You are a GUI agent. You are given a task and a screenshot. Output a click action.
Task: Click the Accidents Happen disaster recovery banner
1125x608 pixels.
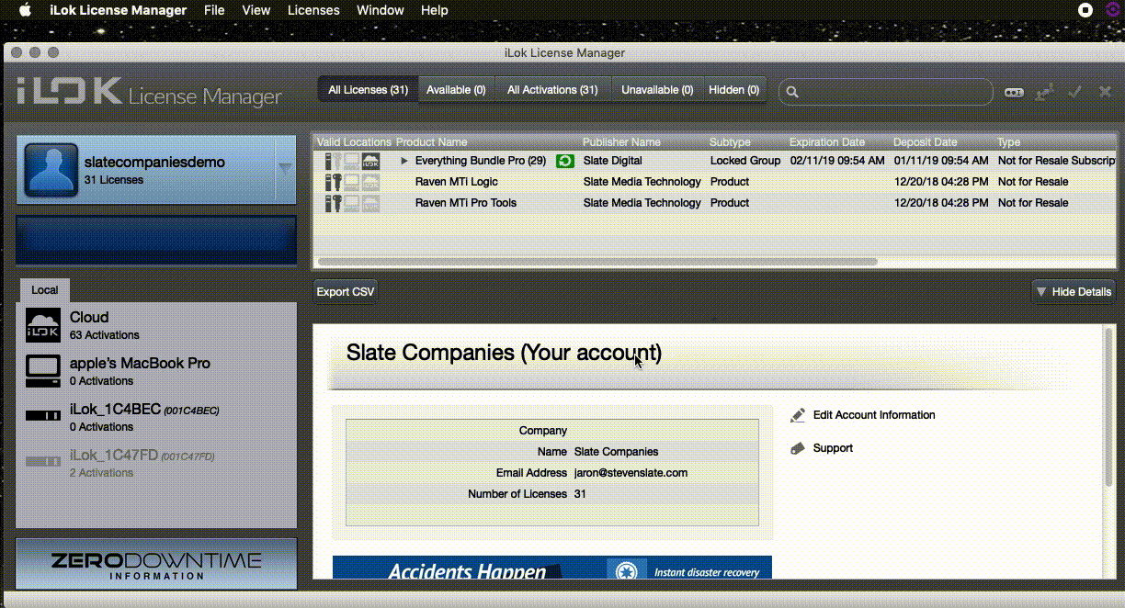[551, 568]
